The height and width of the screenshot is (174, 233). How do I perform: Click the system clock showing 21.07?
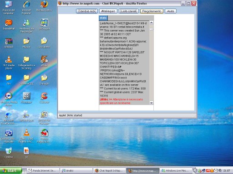[x=227, y=171]
